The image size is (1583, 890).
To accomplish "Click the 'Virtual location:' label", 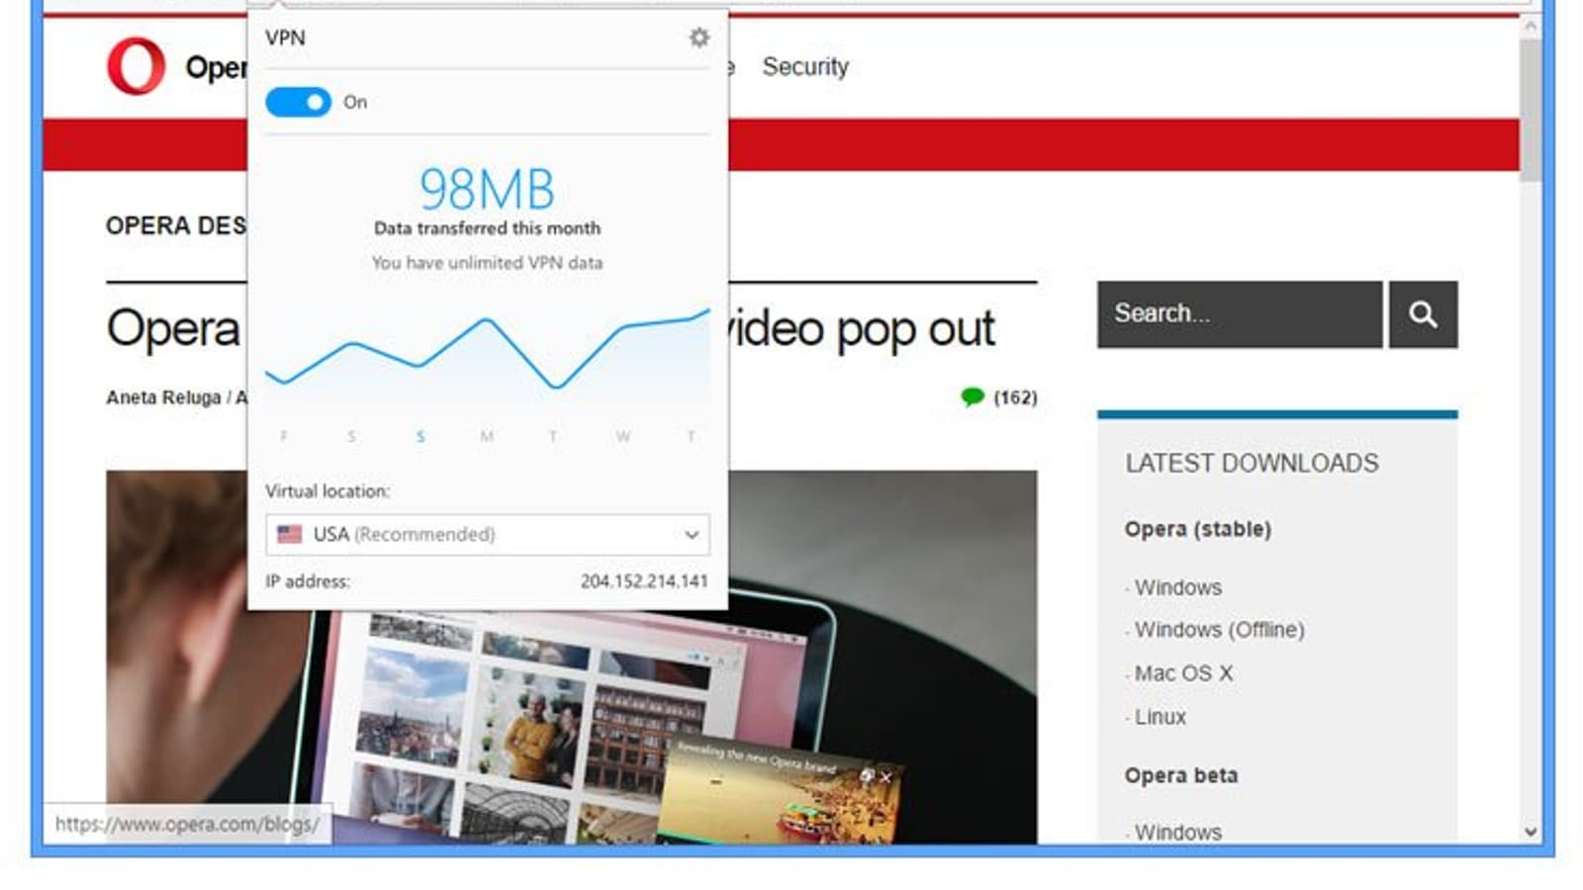I will pos(327,491).
